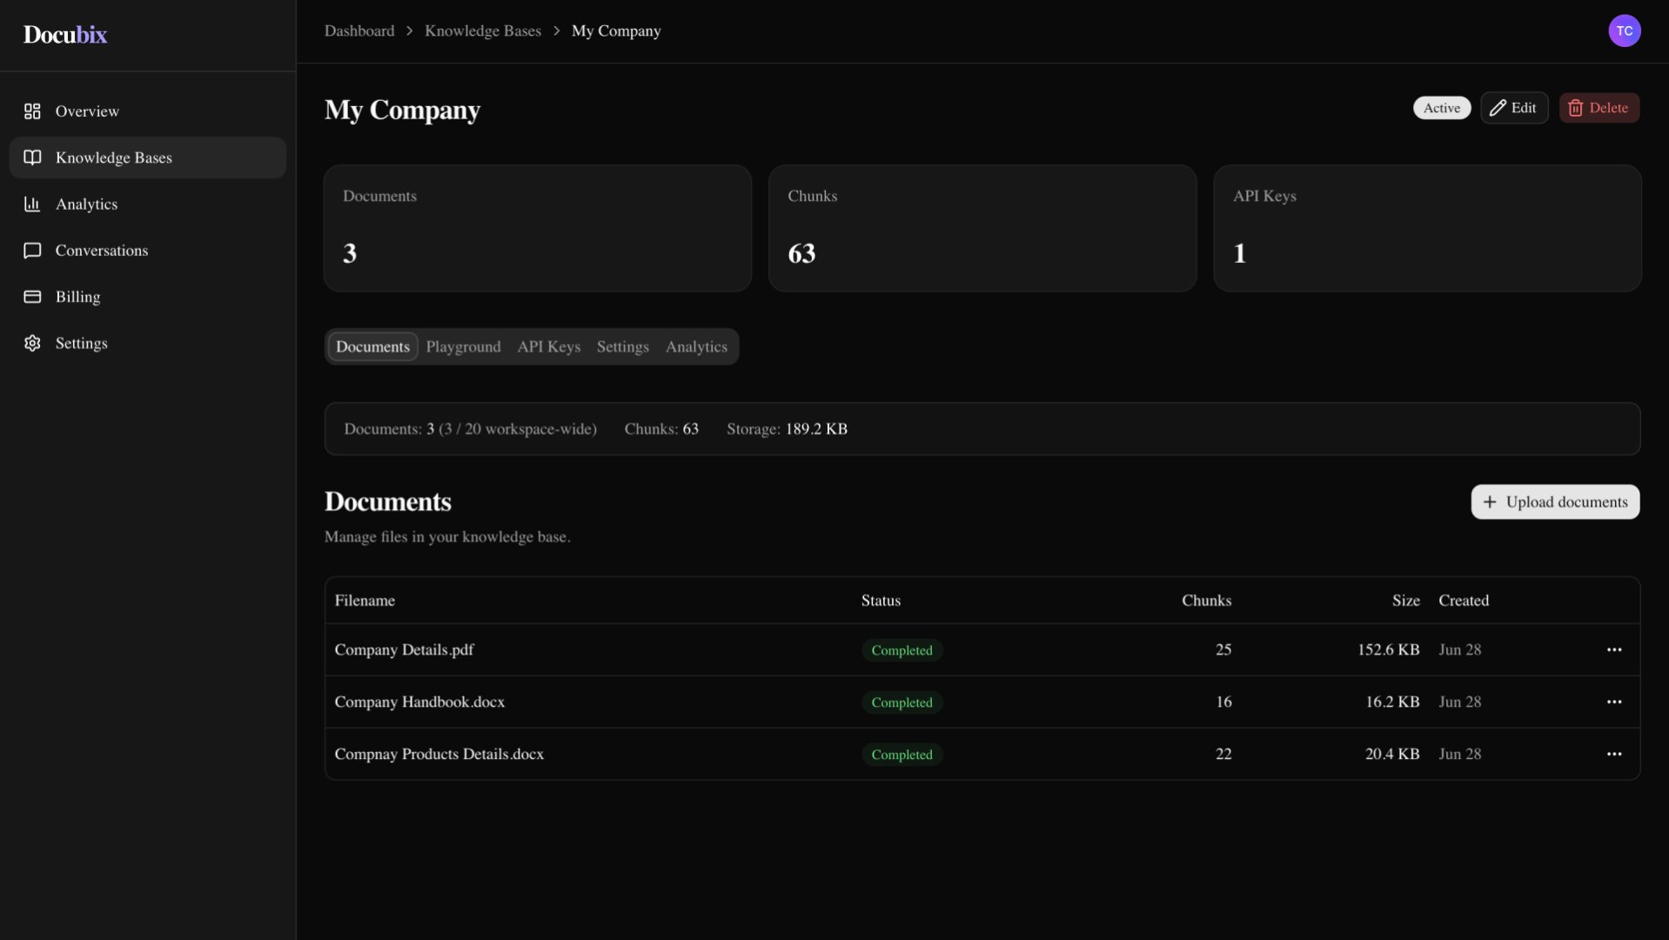Click Completed badge for Company Details.pdf

point(902,650)
